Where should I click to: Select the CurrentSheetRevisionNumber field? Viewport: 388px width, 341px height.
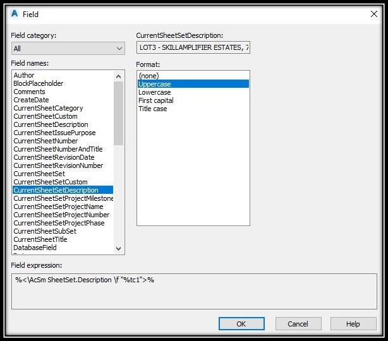click(63, 165)
